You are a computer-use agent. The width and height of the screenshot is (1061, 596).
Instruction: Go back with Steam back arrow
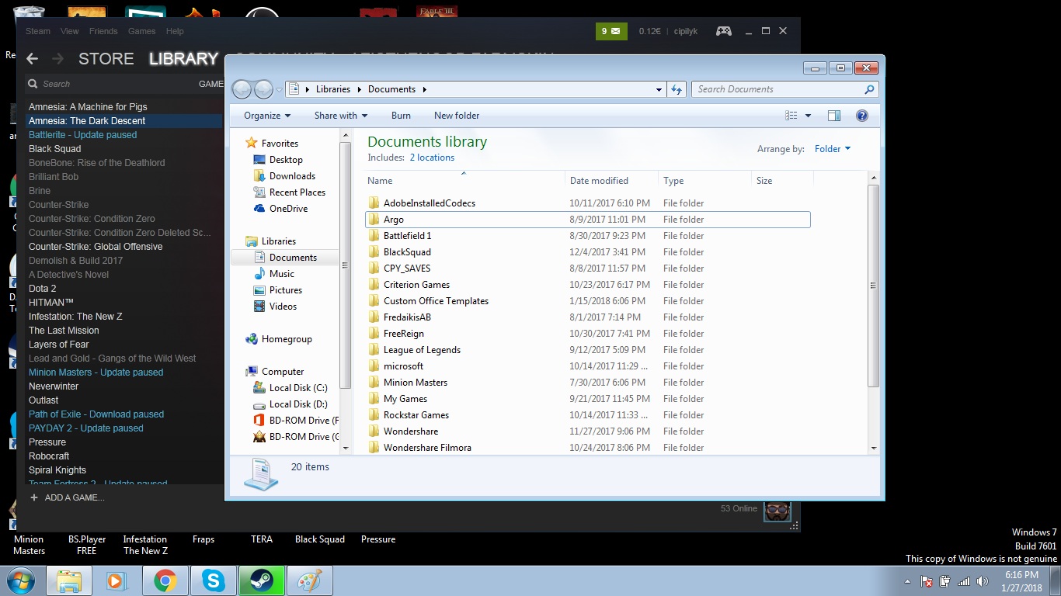pyautogui.click(x=32, y=59)
